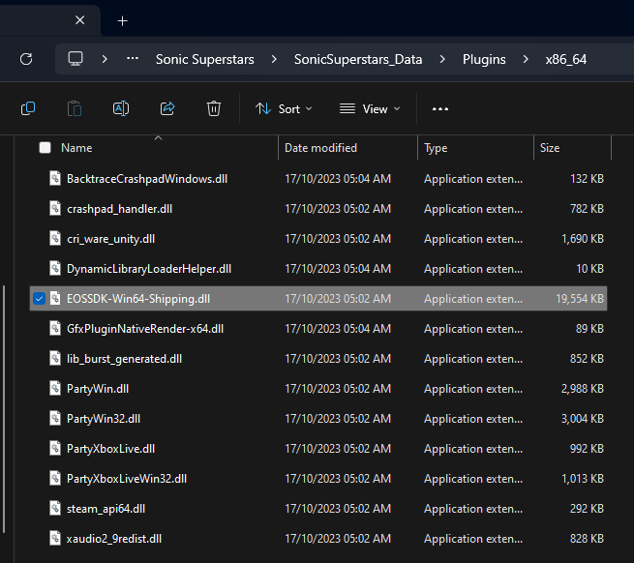Viewport: 634px width, 563px height.
Task: Open the See more ellipsis menu
Action: click(440, 108)
